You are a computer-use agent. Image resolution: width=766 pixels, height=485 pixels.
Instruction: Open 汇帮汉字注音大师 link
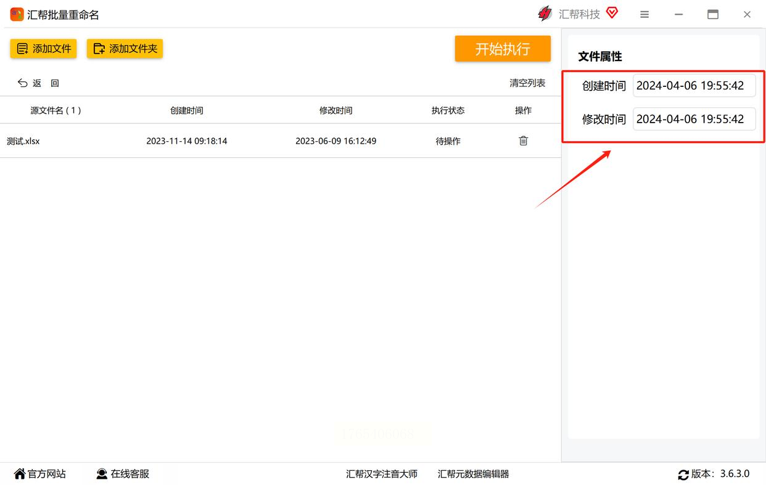[381, 474]
